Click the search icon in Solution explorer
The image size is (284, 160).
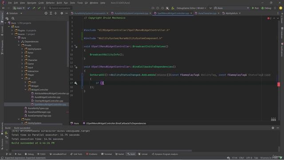tap(13, 18)
